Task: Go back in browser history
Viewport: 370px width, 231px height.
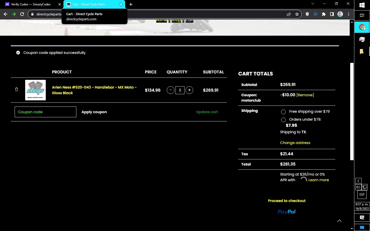Action: 6,14
